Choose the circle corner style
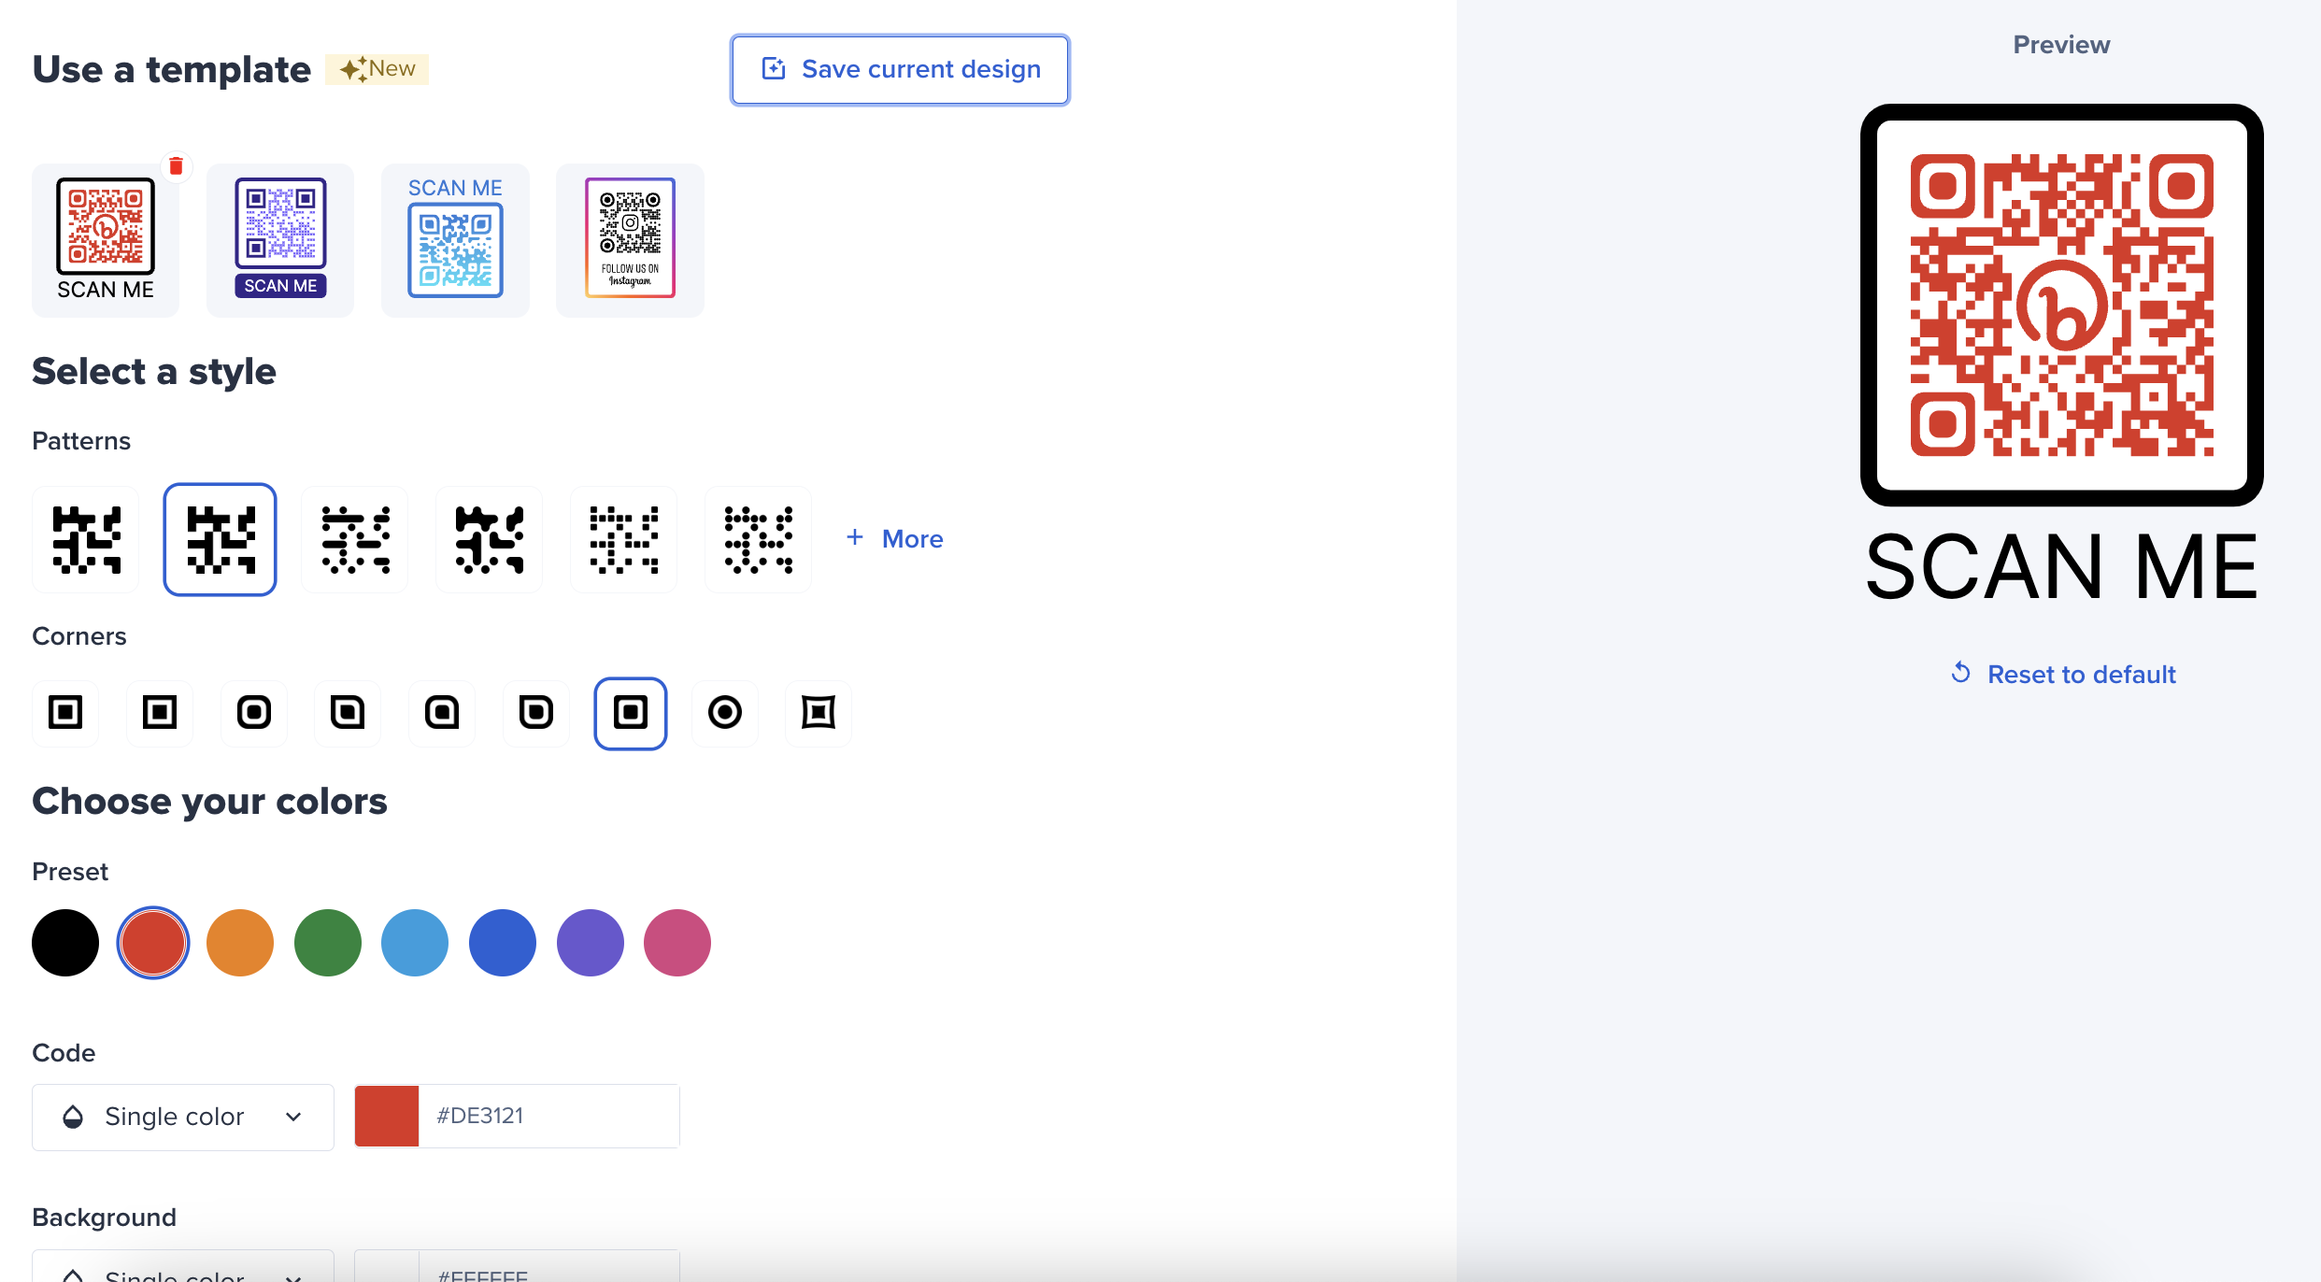 click(725, 713)
